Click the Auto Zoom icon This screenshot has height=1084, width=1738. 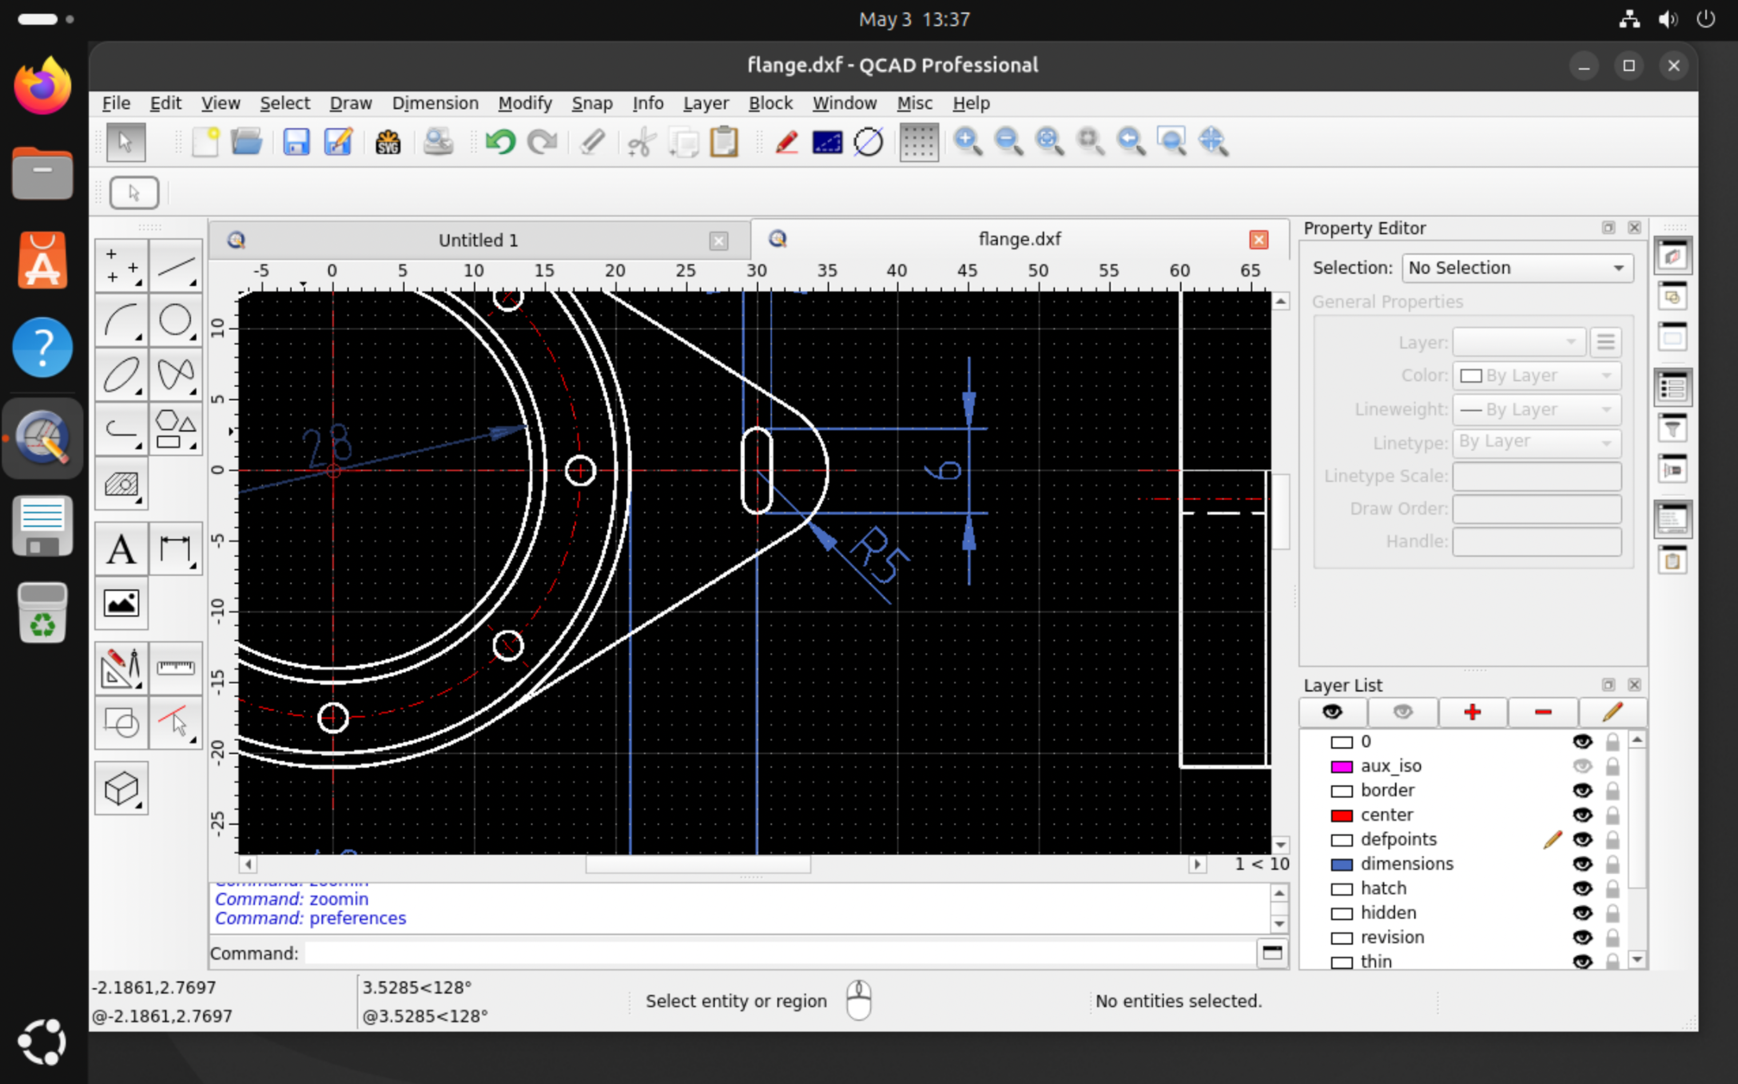pos(1049,142)
